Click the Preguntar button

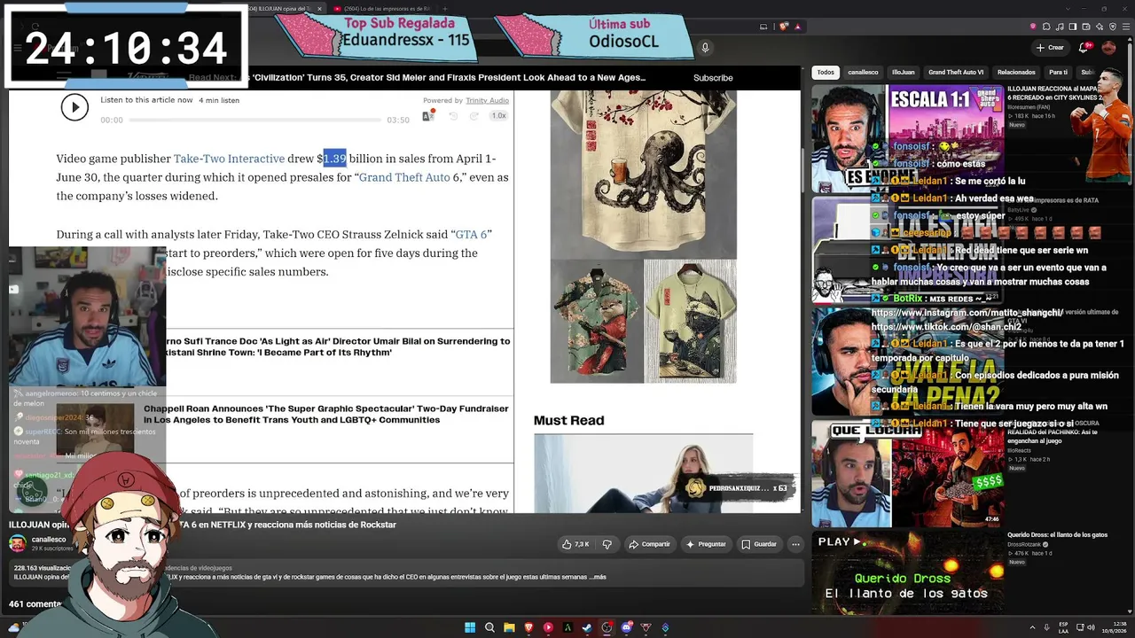click(706, 544)
